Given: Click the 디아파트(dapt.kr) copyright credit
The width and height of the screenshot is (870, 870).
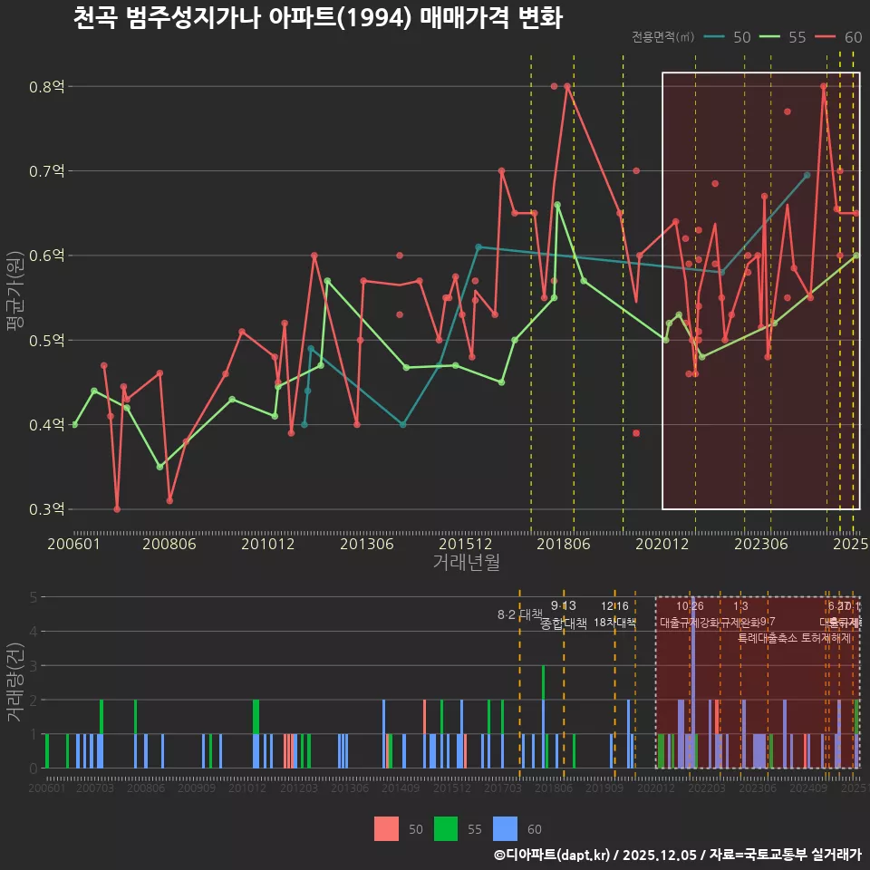Looking at the screenshot, I should point(555,854).
